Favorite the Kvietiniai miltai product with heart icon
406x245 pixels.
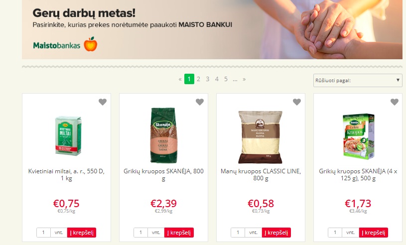pos(103,102)
